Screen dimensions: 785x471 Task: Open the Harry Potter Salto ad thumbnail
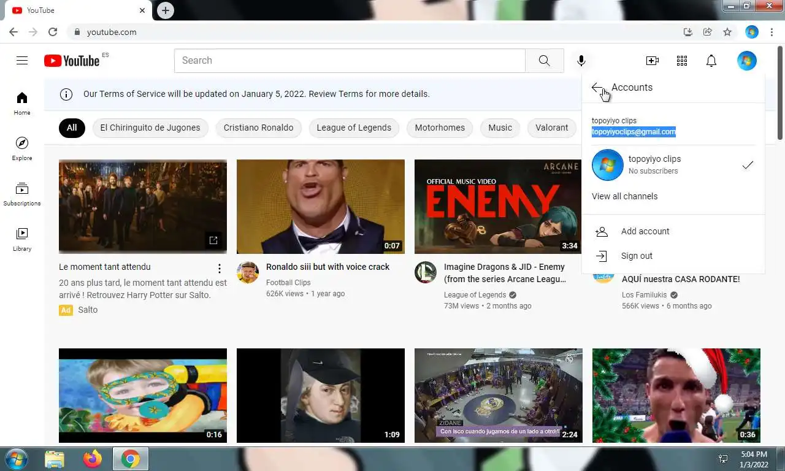(143, 207)
